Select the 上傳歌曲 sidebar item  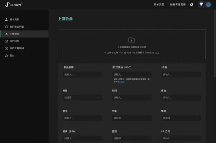24,34
